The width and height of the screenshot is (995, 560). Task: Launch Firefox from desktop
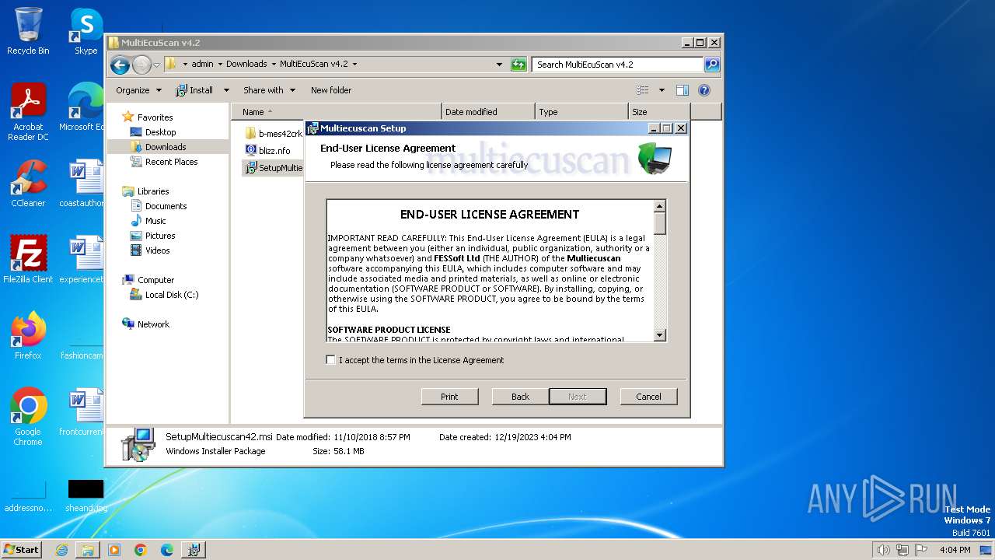[x=28, y=336]
